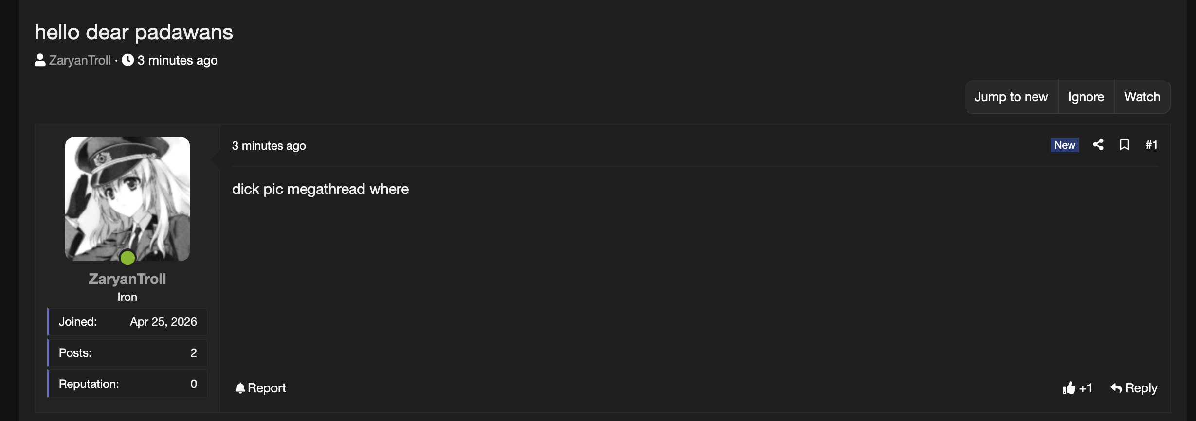Open ZaryanTroll's avatar image
This screenshot has width=1196, height=421.
pos(127,198)
